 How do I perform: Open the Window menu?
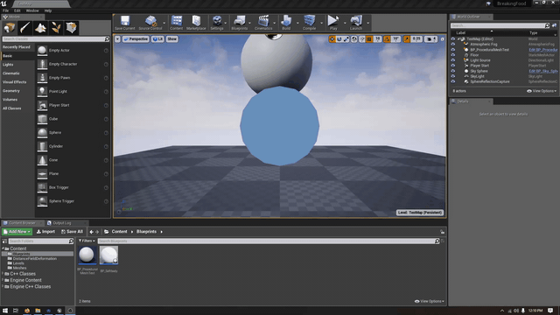[x=32, y=10]
